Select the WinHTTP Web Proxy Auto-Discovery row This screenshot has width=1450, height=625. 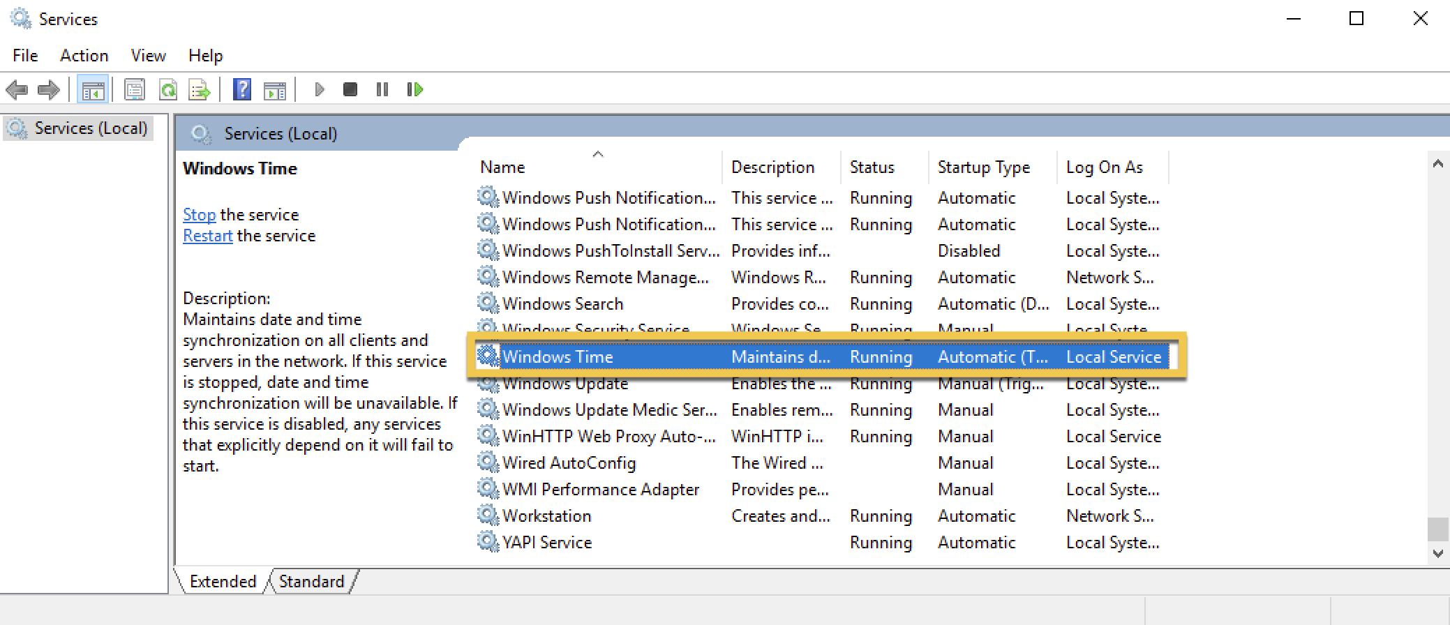(822, 436)
